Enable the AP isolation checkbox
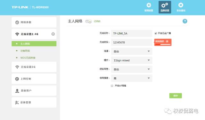 [x=112, y=86]
